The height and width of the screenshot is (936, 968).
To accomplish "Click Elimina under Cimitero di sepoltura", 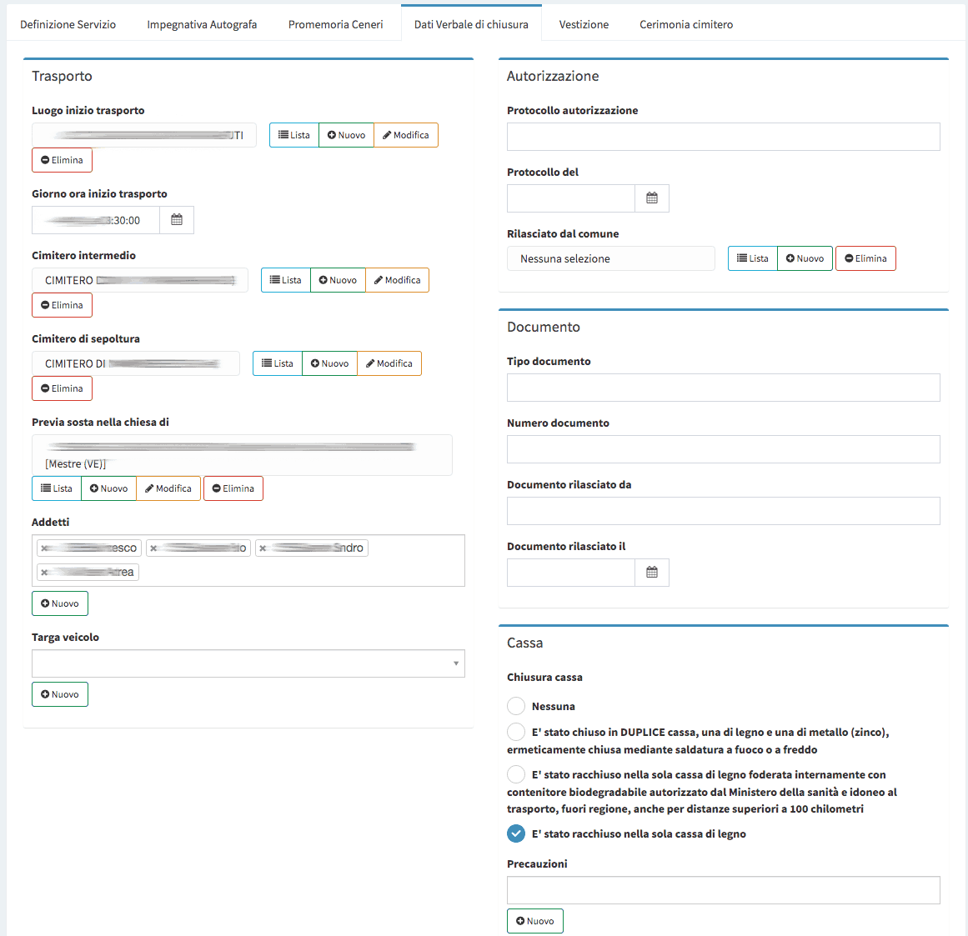I will pos(62,388).
